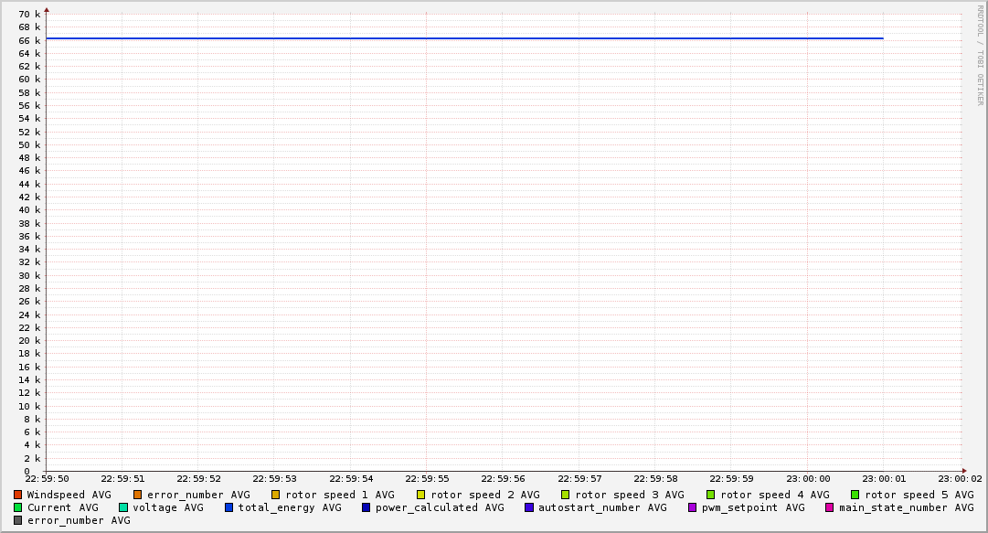The width and height of the screenshot is (988, 533).
Task: Click the orange error_number AVG legend swatch
Action: [138, 495]
